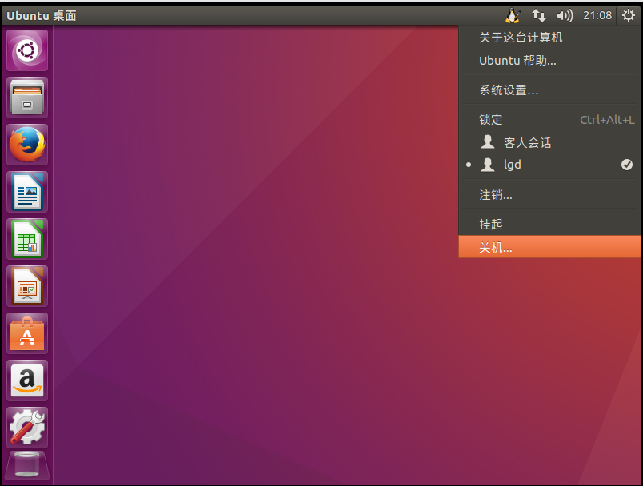Click the highlighted 关机... shutdown entry
Viewport: 643px width, 486px height.
tap(550, 247)
